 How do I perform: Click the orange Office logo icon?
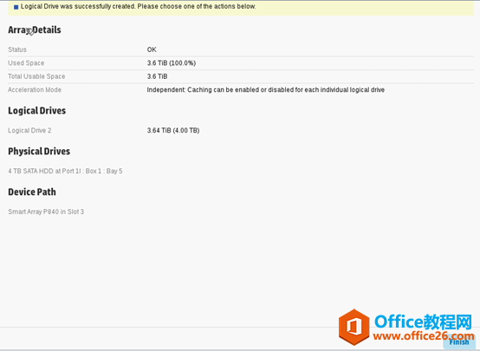pos(354,327)
